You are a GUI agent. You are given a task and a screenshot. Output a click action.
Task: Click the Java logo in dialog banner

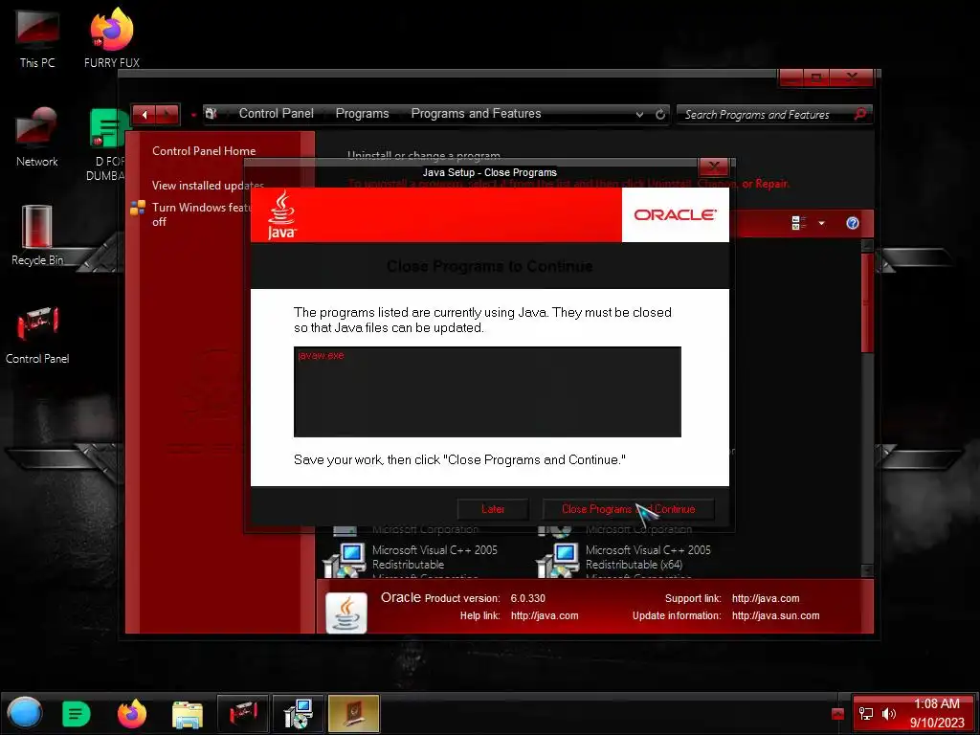[x=282, y=214]
